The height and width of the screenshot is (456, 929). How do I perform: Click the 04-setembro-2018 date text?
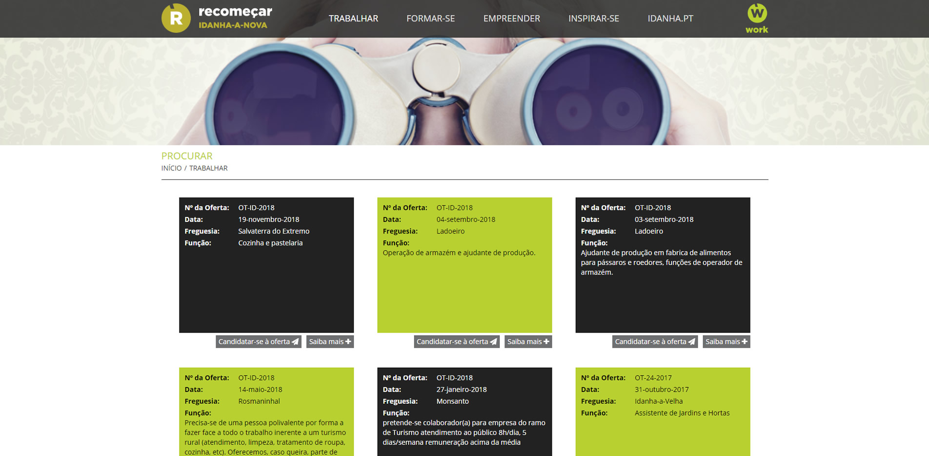point(466,219)
